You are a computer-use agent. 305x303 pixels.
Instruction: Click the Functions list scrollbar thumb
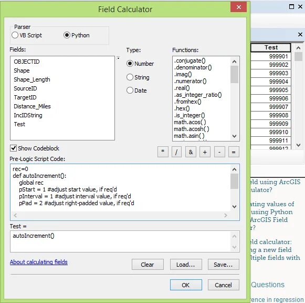point(234,74)
